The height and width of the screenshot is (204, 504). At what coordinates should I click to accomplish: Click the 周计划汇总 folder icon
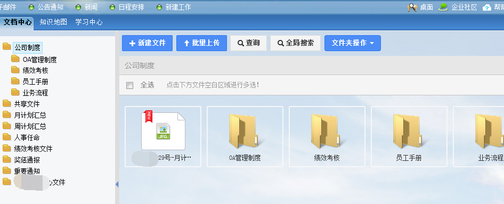coord(7,126)
